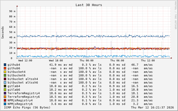Click the NPMjsRegistry6 blue legend swatch
Viewport: 178px width, 111px height.
click(x=5, y=104)
